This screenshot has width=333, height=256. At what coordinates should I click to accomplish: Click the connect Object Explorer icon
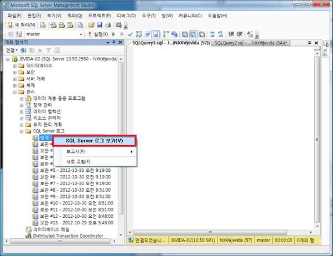pos(23,50)
